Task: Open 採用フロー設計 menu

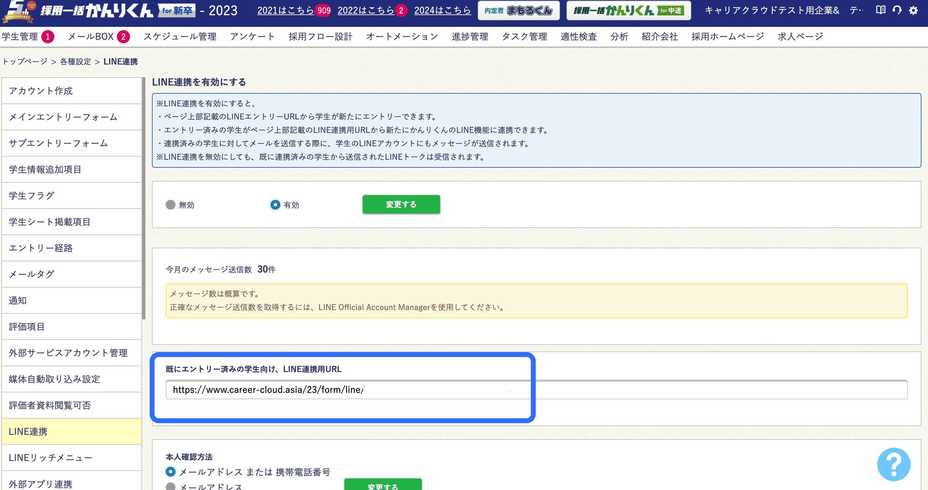Action: tap(320, 36)
